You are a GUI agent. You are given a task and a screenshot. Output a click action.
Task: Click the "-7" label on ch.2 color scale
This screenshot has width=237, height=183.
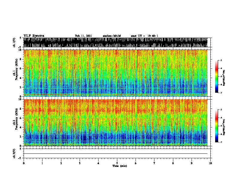pyautogui.click(x=221, y=142)
